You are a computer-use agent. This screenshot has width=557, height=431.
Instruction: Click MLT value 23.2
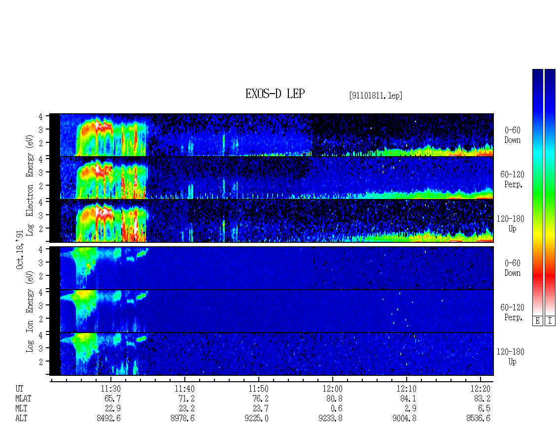coord(186,409)
